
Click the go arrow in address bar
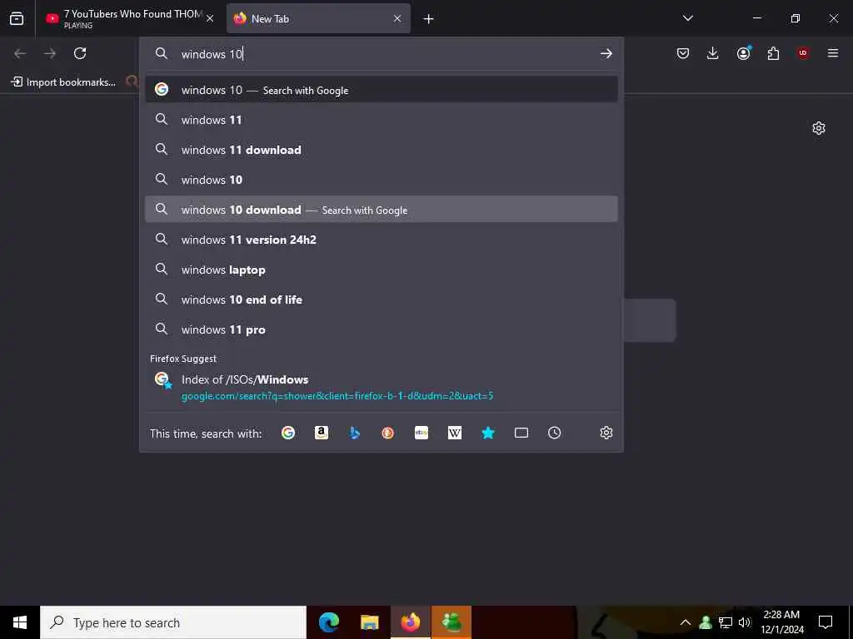click(x=606, y=53)
